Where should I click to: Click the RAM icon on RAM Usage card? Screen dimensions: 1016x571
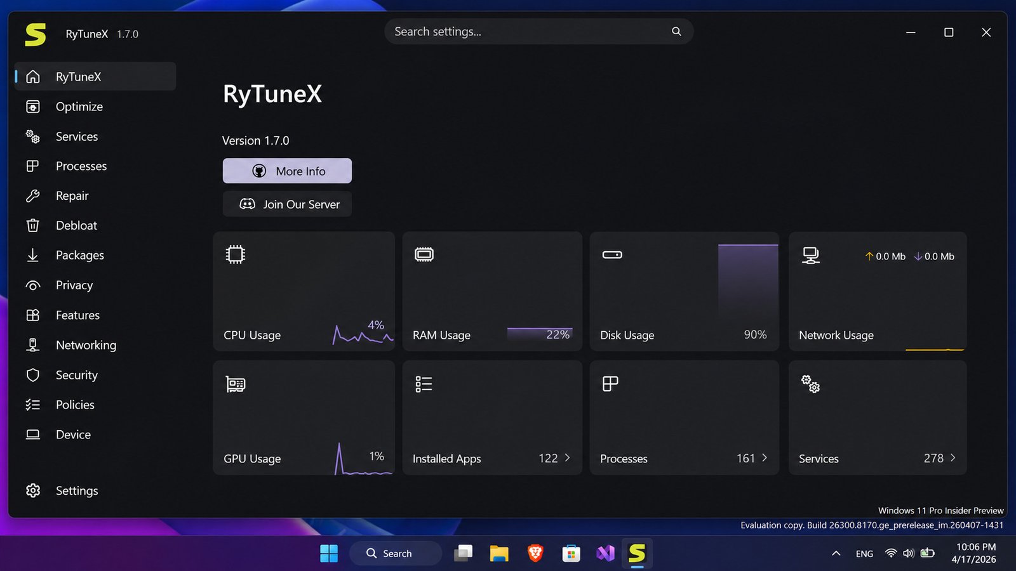(x=424, y=254)
